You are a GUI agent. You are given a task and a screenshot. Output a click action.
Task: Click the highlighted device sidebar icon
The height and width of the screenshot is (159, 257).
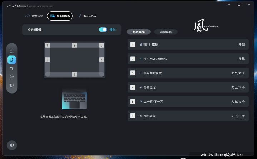(12, 60)
